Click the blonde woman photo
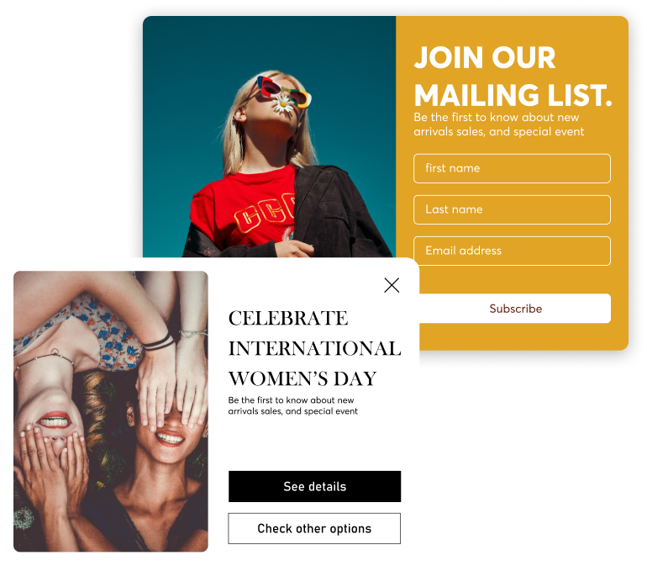This screenshot has height=566, width=647. click(x=269, y=137)
